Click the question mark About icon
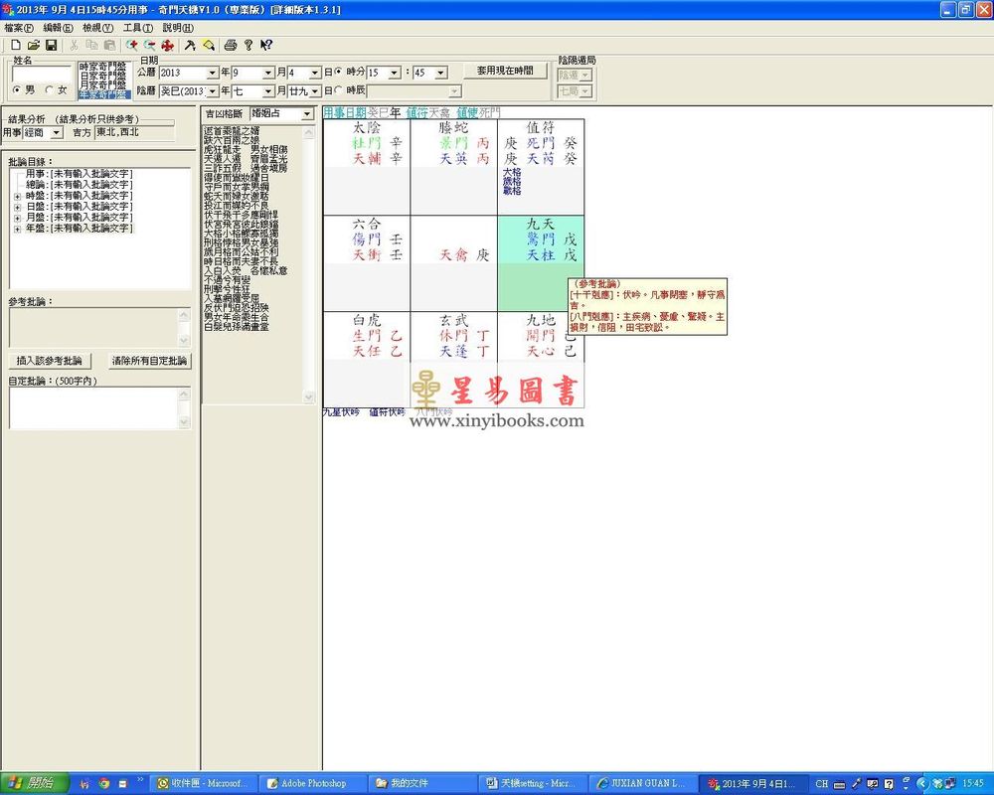This screenshot has height=795, width=994. [248, 45]
